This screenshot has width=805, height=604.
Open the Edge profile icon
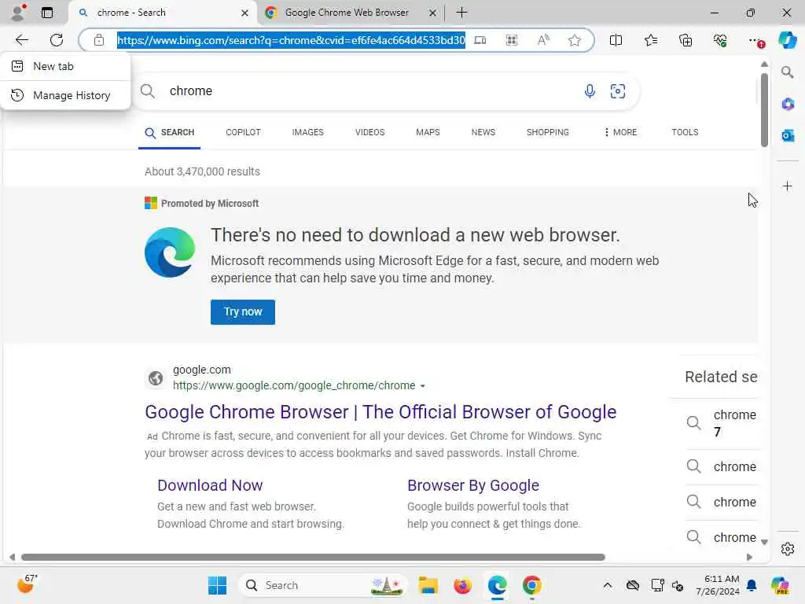18,13
